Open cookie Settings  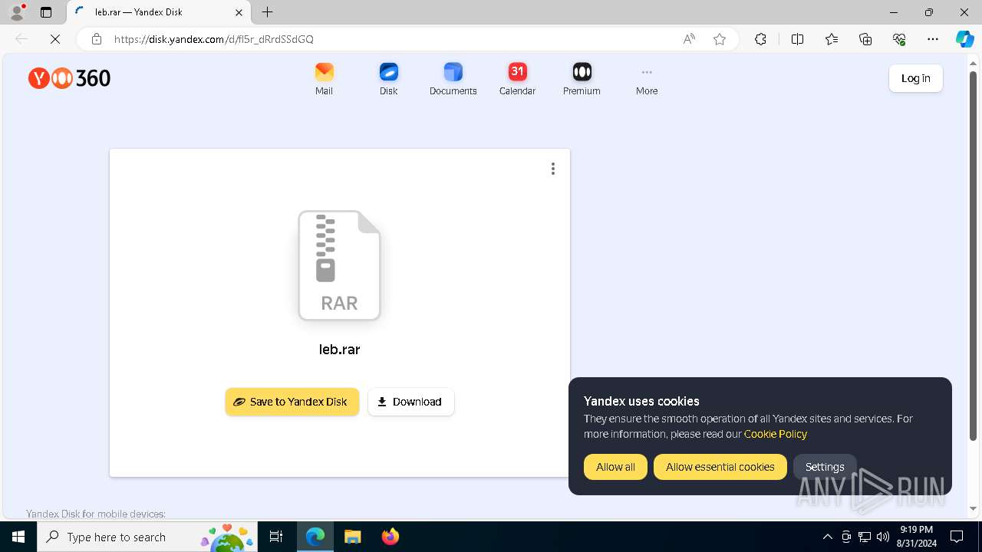pos(825,467)
